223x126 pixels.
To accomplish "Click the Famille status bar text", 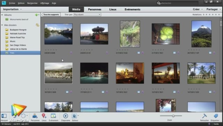I will [x=216, y=124].
